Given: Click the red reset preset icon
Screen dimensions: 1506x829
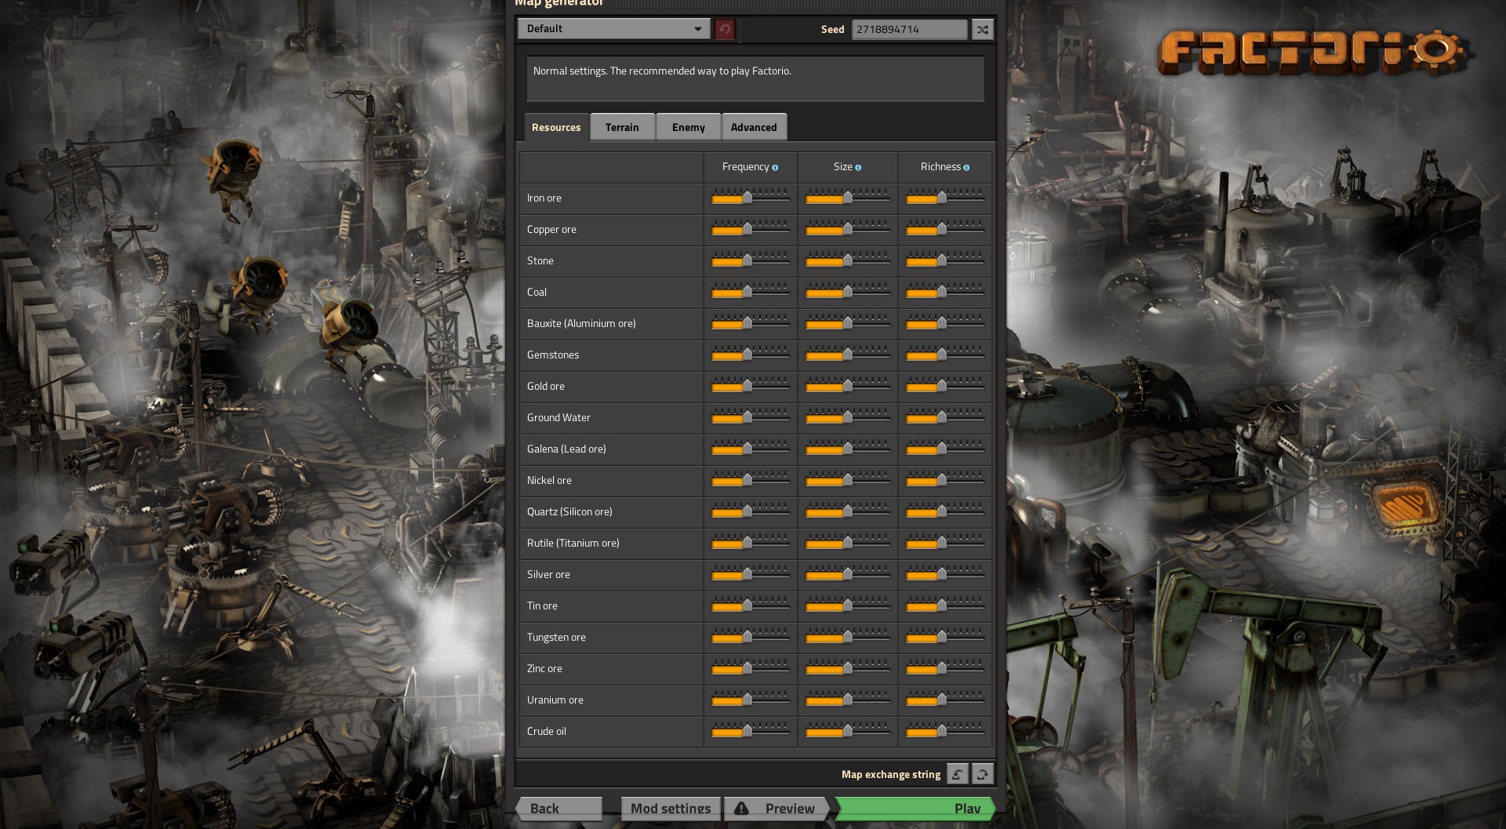Looking at the screenshot, I should click(x=725, y=29).
